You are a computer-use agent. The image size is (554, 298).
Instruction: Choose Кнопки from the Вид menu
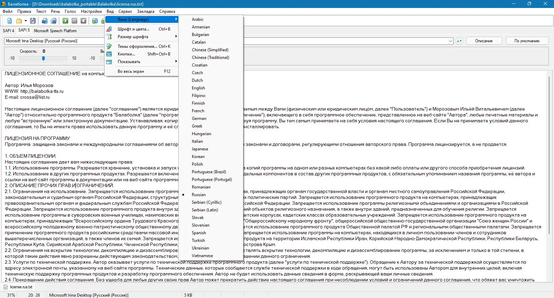coord(142,54)
